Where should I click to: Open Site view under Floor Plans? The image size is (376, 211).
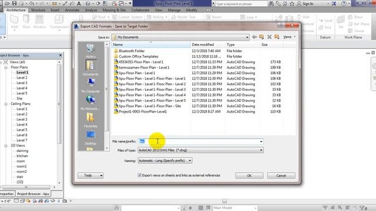[19, 98]
